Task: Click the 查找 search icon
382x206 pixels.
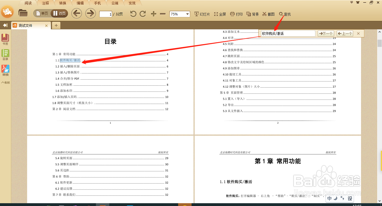Action: tap(285, 14)
